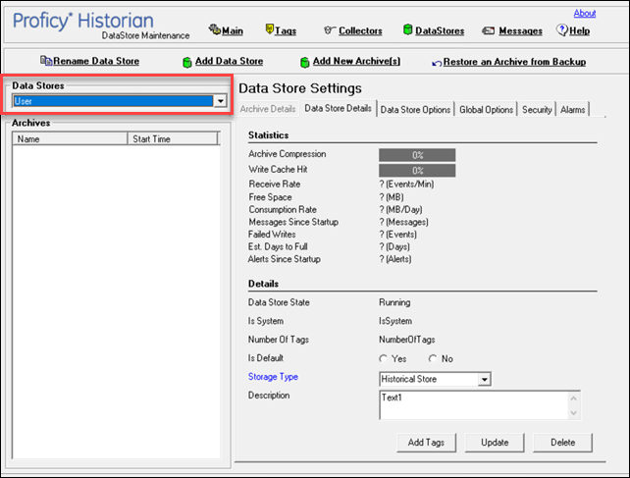Click the Receive Rate Events/Min value
Screen dimensions: 630x478
click(x=406, y=185)
